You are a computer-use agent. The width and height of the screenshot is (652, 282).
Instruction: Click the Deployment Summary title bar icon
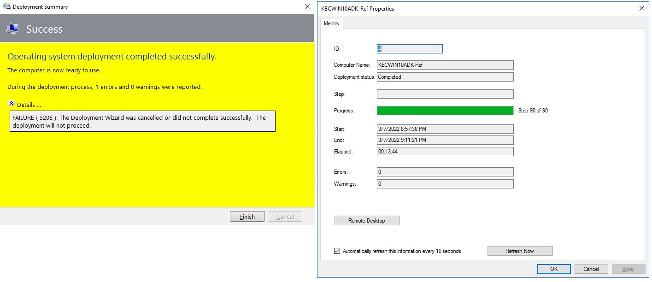click(x=6, y=6)
